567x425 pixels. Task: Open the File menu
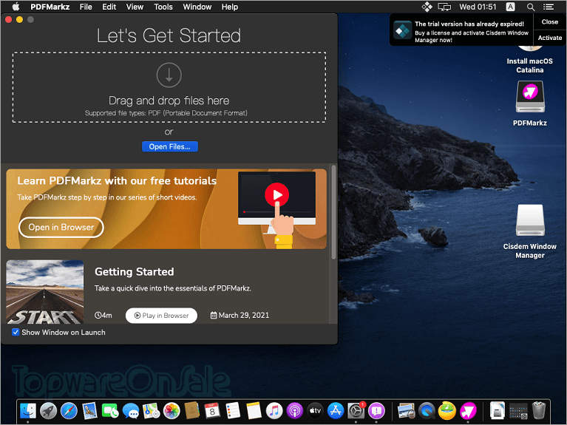click(x=86, y=7)
